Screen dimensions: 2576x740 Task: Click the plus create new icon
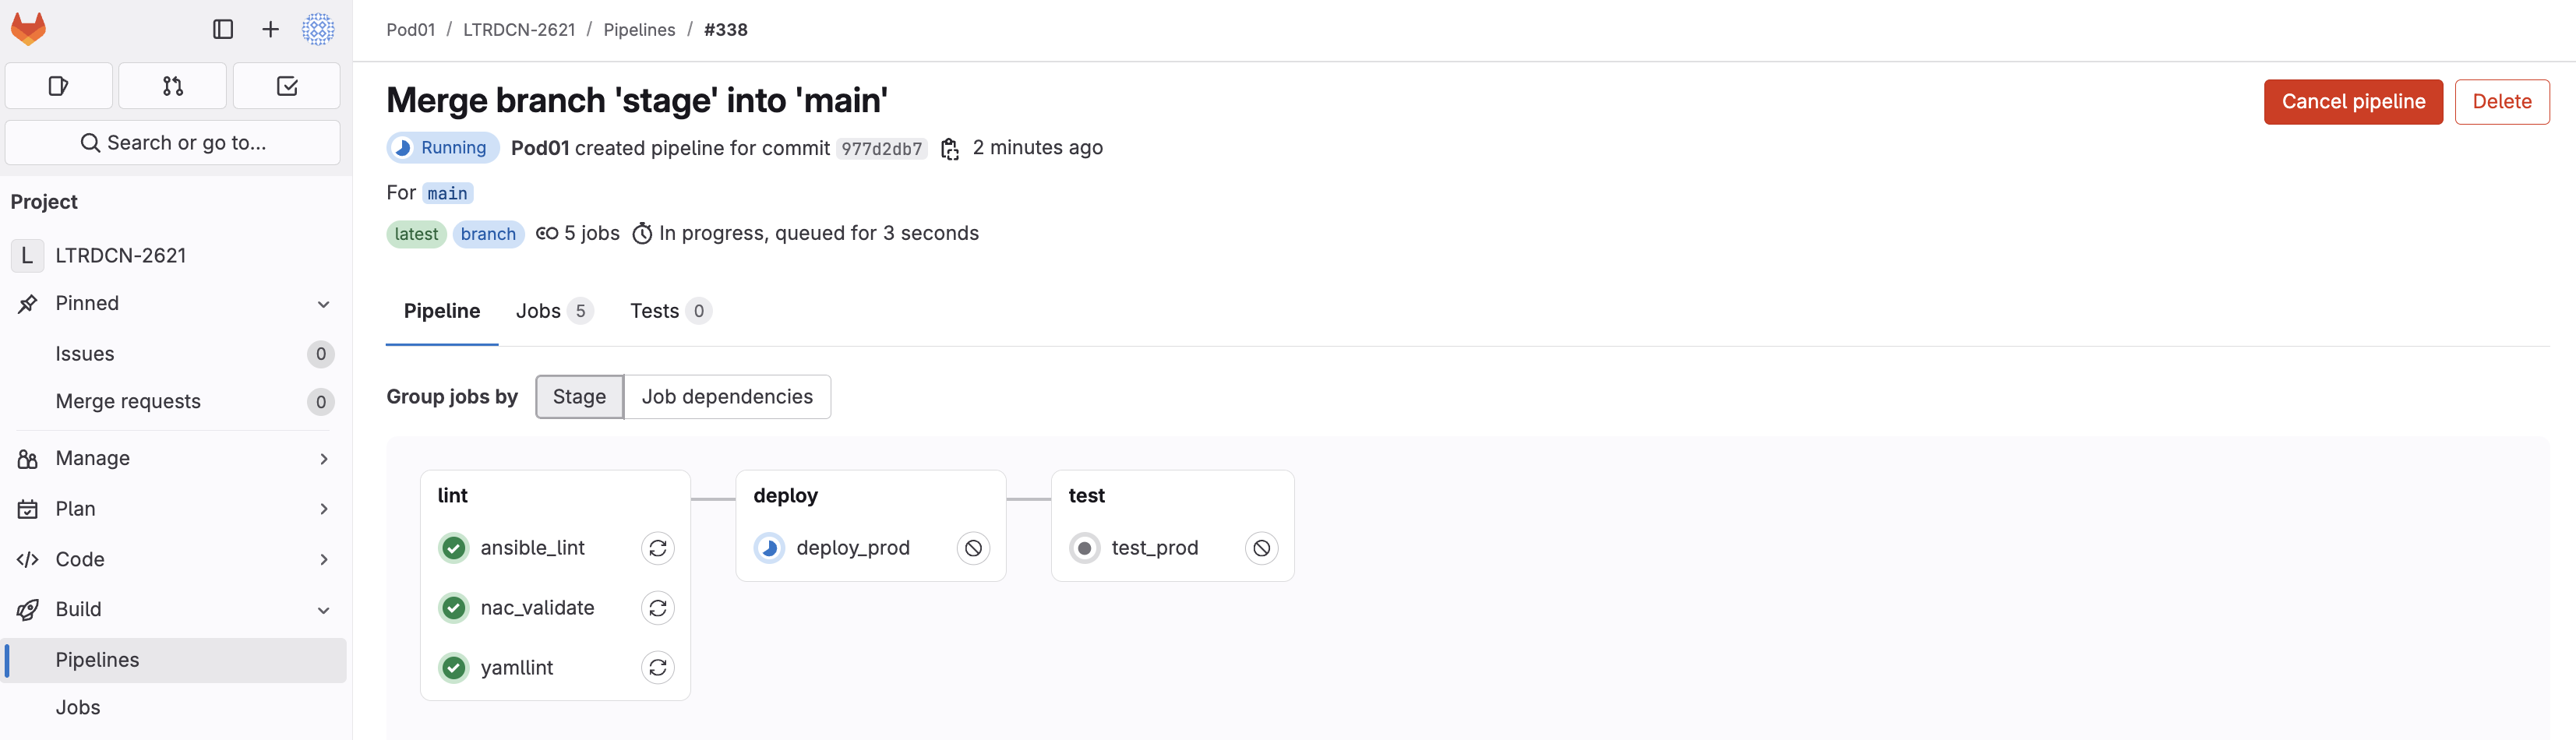click(270, 29)
